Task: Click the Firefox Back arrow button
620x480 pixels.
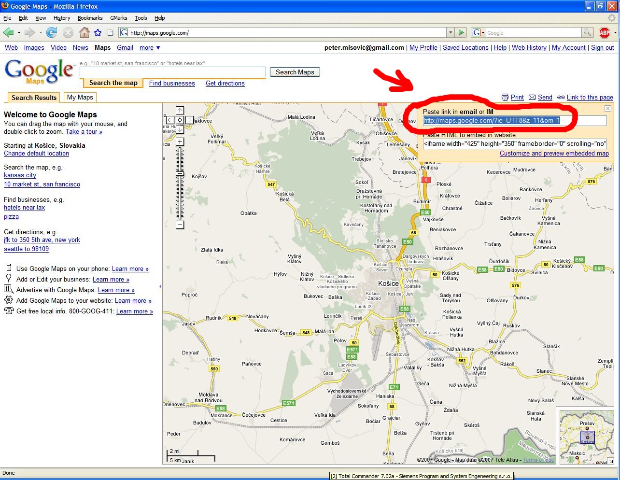Action: [x=8, y=32]
